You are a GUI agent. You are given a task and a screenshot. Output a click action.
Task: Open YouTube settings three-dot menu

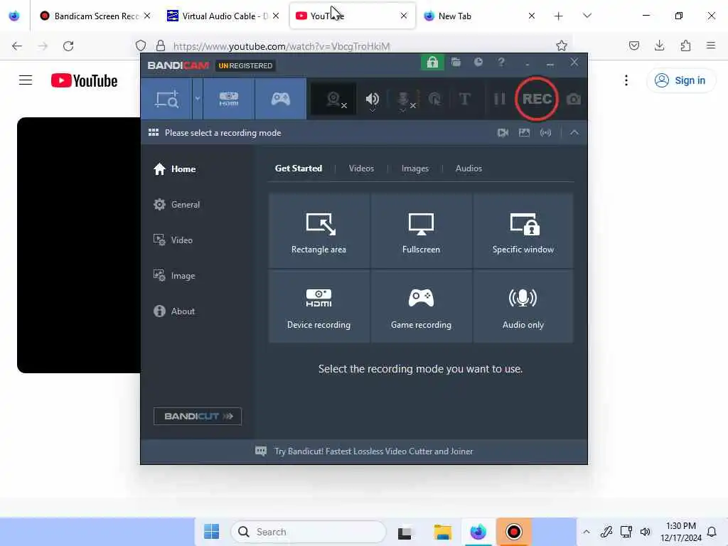(x=626, y=80)
